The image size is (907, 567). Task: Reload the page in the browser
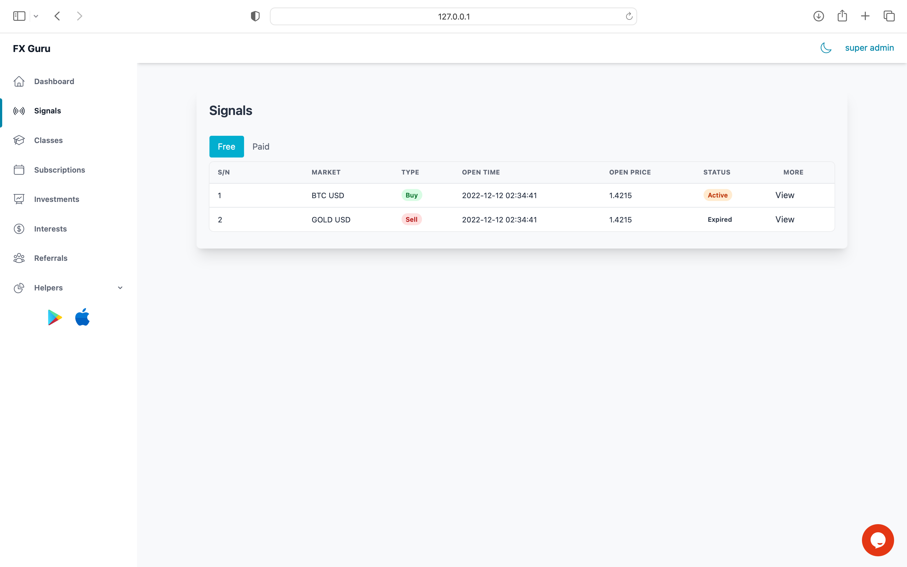coord(629,16)
